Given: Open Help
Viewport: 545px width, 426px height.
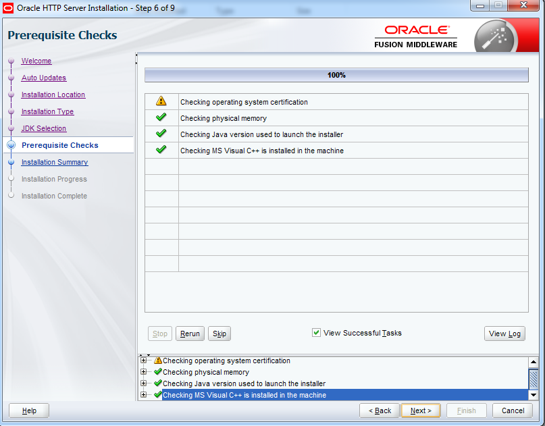Looking at the screenshot, I should tap(29, 410).
